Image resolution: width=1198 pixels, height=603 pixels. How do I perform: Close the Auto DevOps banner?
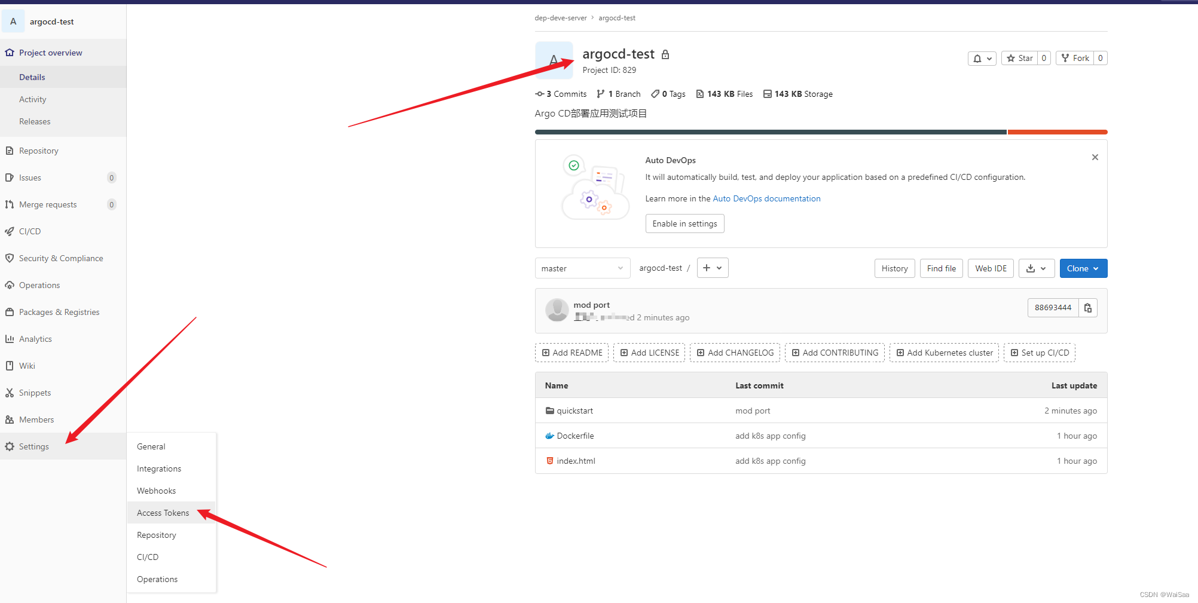click(1095, 157)
